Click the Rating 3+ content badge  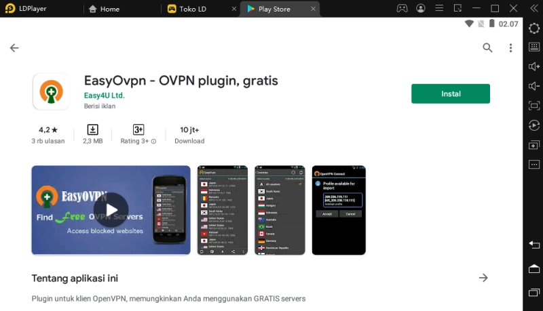click(138, 129)
